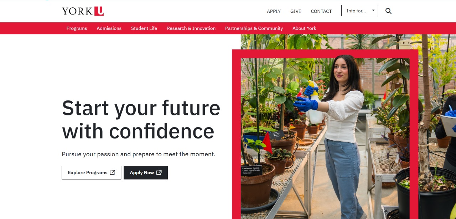Viewport: 456px width, 219px height.
Task: Open the CONTACT link
Action: [321, 11]
